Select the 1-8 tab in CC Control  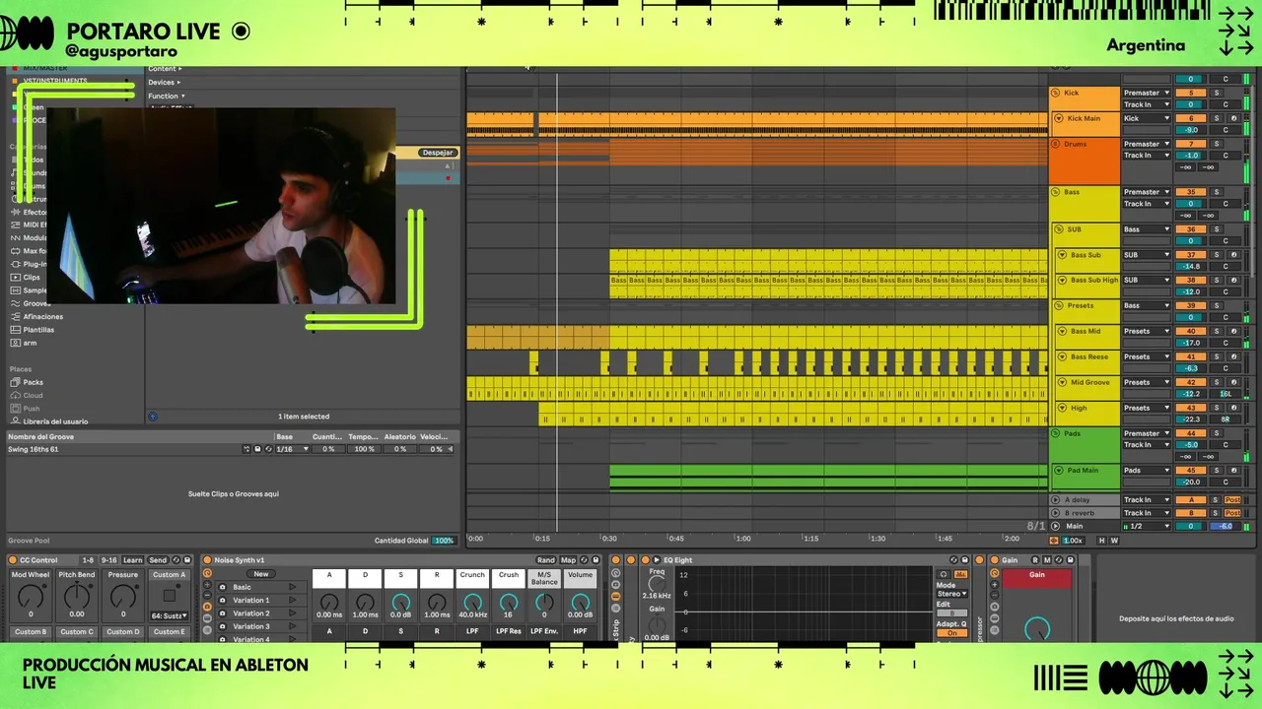pos(88,560)
